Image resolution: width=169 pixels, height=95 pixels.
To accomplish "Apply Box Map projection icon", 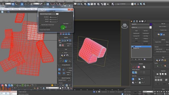I will (166, 74).
